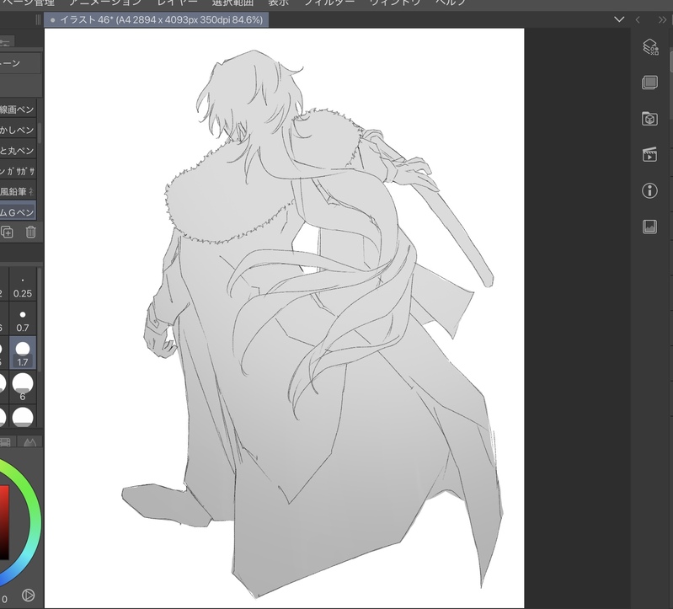Select the tool group ending in ーン
The image size is (673, 609).
[20, 63]
